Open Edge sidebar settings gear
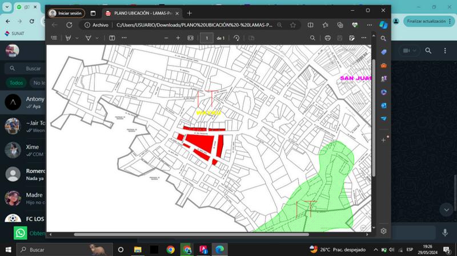 (x=383, y=231)
